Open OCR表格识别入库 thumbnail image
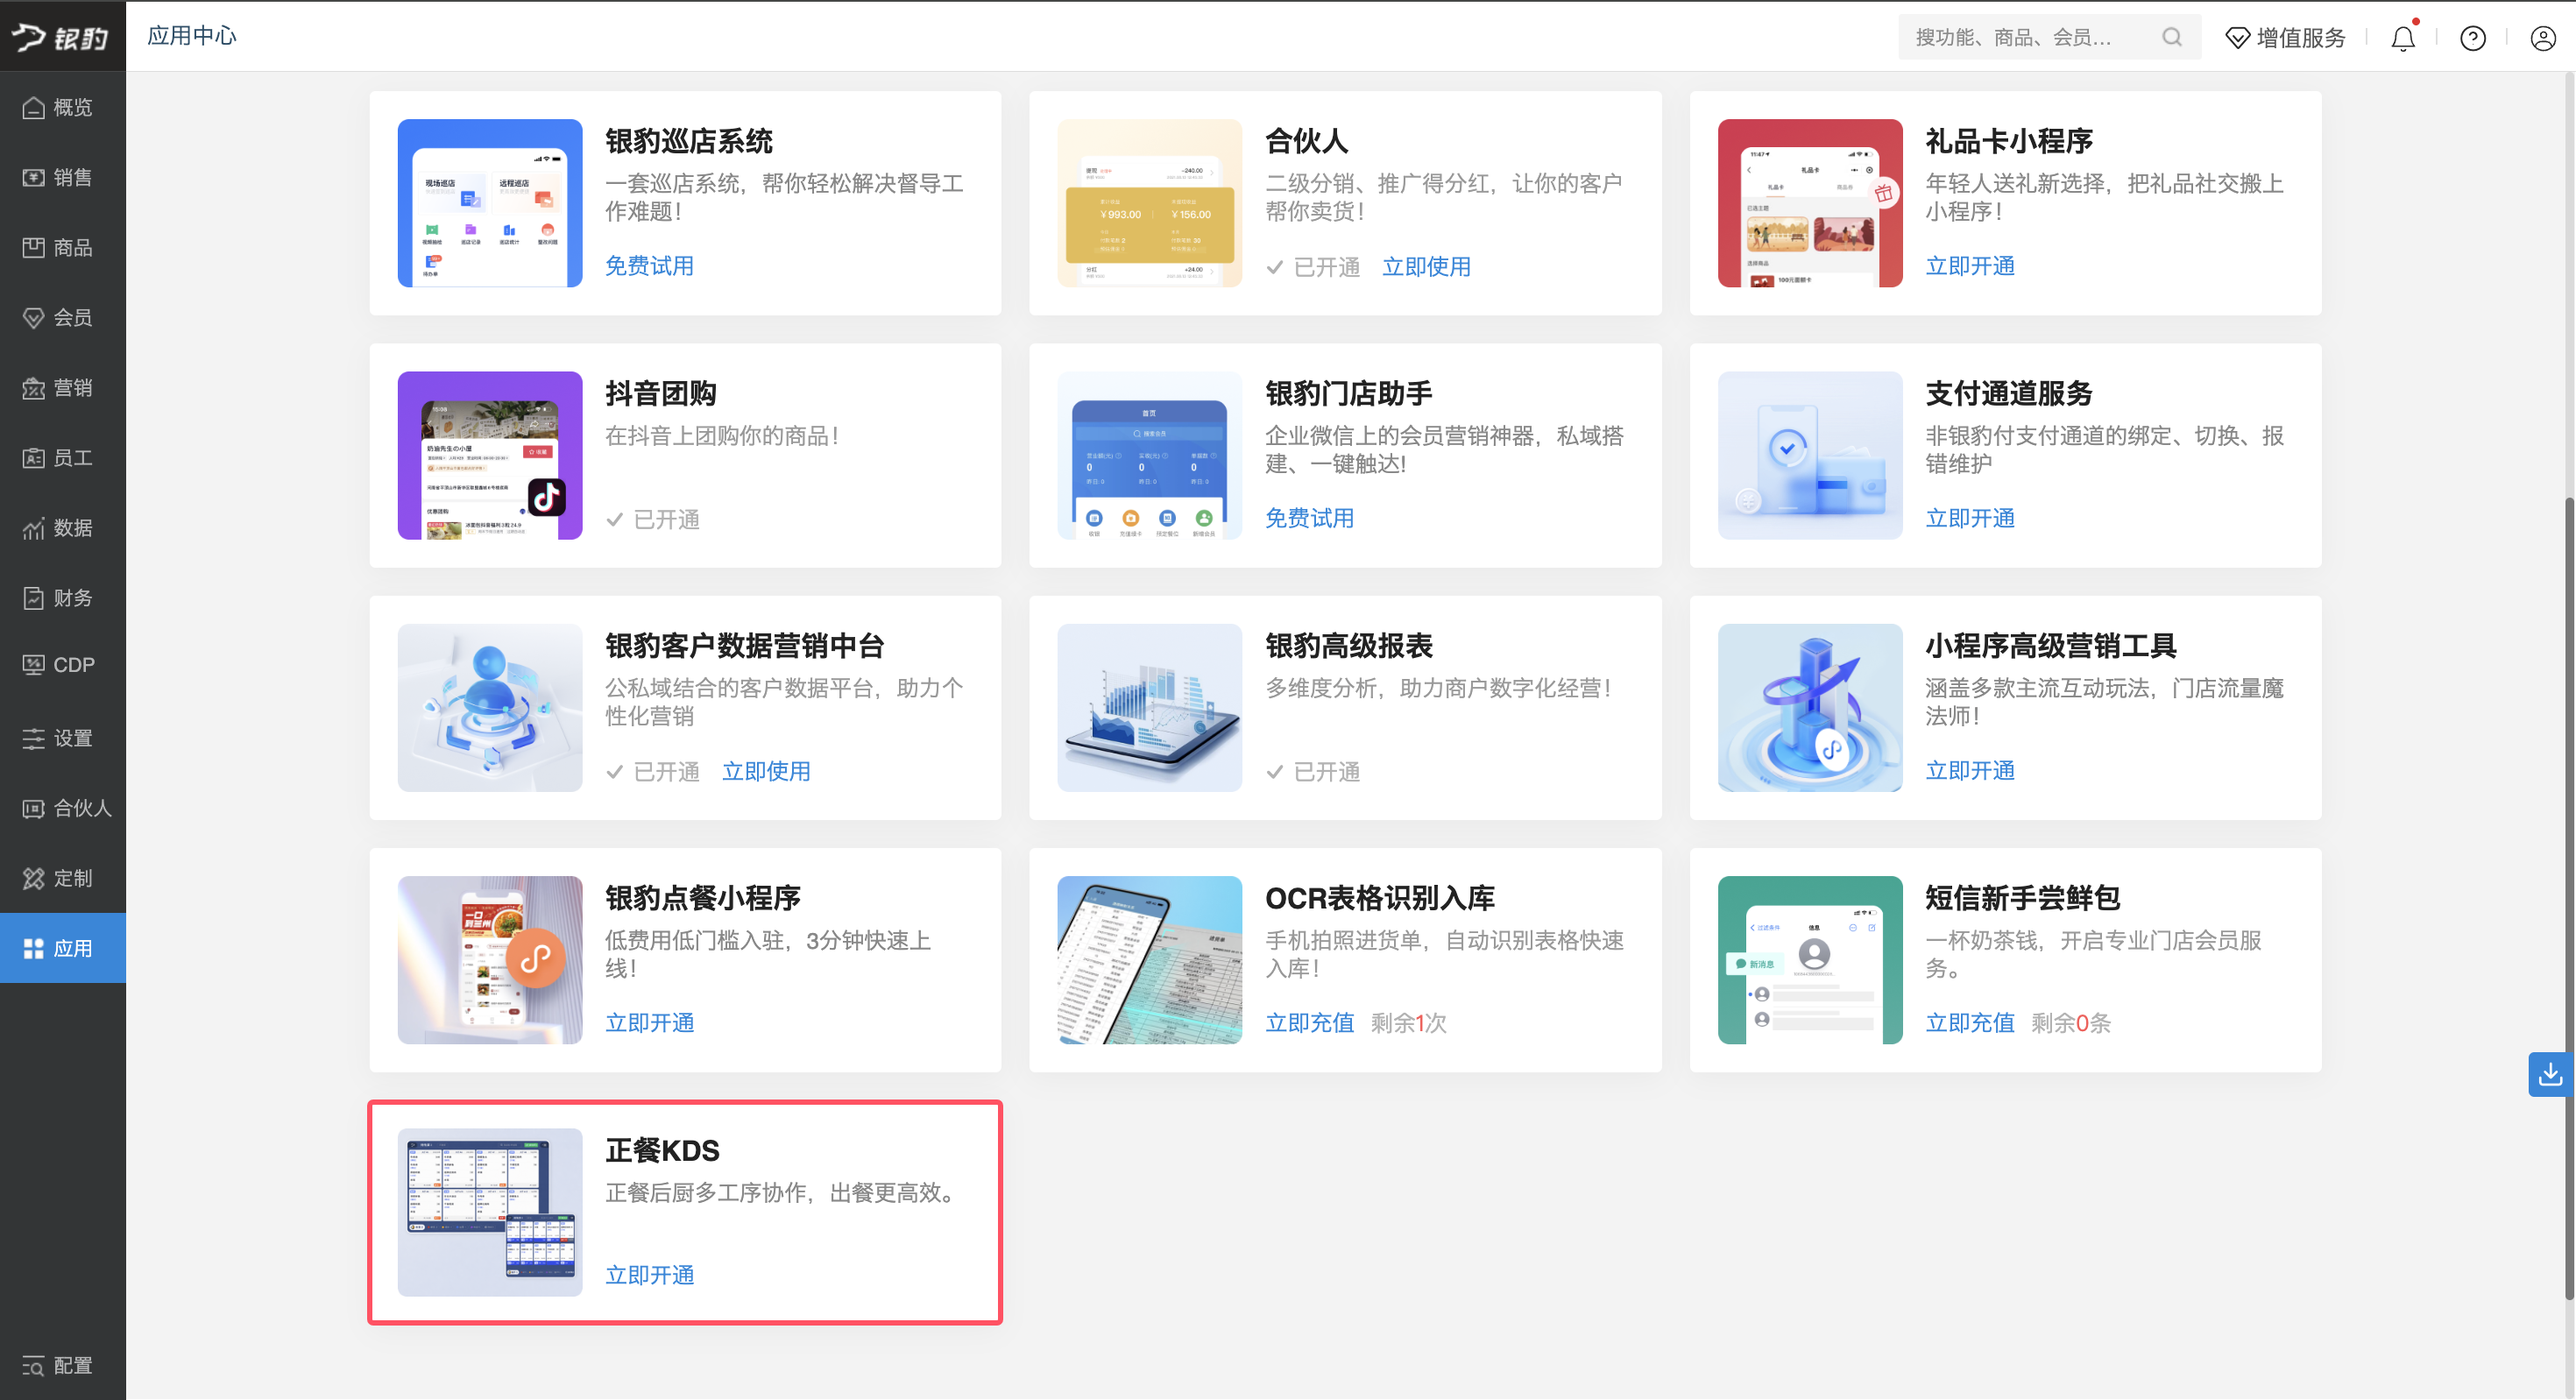Image resolution: width=2576 pixels, height=1400 pixels. (1150, 960)
